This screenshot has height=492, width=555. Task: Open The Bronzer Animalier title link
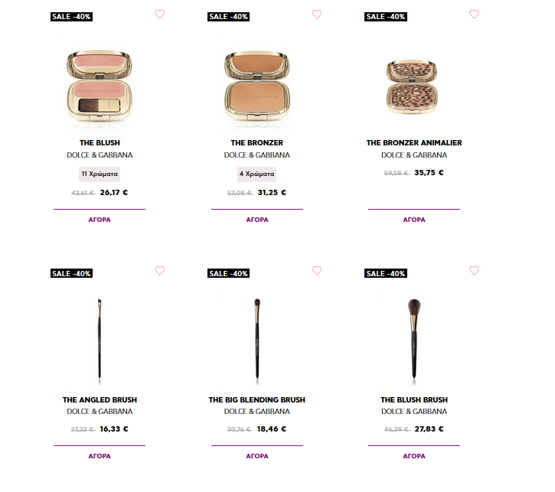[414, 143]
